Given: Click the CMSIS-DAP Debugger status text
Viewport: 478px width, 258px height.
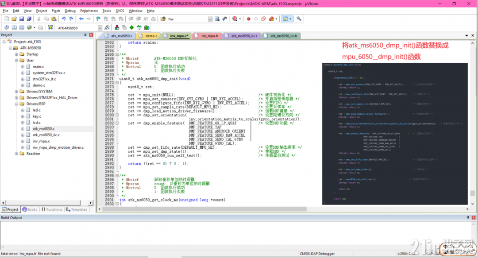Looking at the screenshot, I should click(x=317, y=254).
